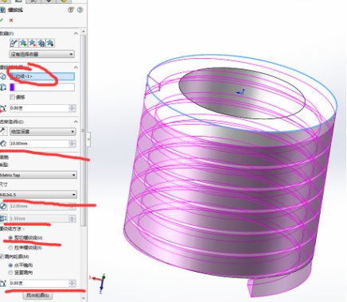Screen dimensions: 347x302
Task: Click the Apply Defaults favorites icon
Action: tap(14, 43)
